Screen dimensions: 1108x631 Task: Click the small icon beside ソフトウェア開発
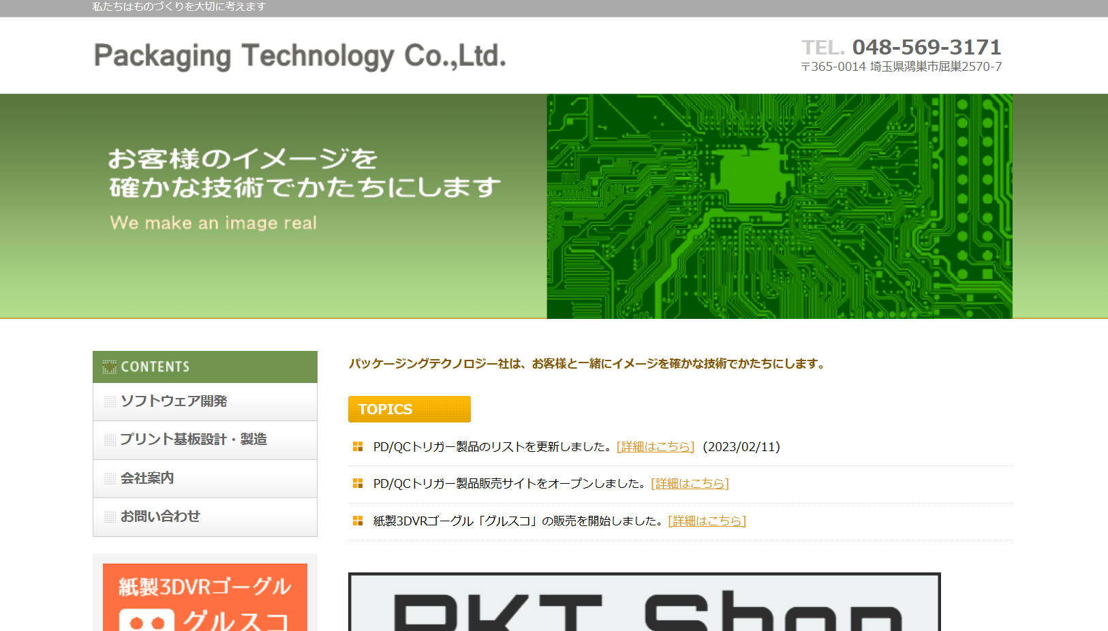click(x=110, y=402)
